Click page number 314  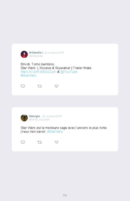(x=65, y=195)
